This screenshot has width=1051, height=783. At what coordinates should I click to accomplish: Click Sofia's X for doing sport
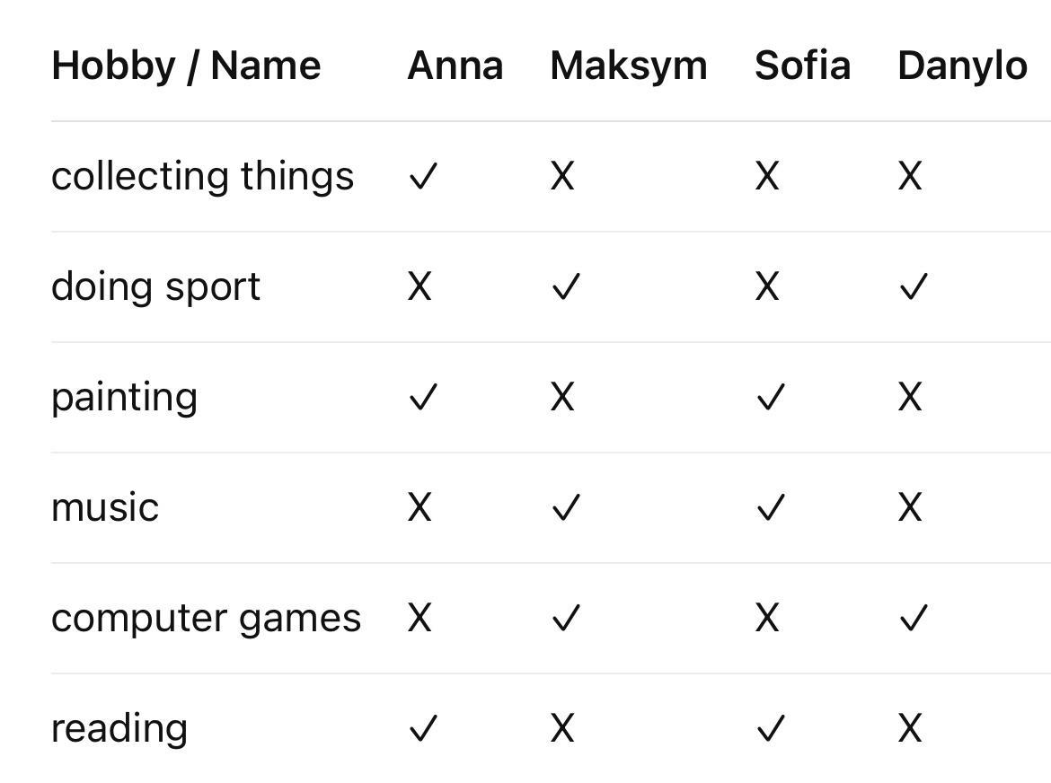click(766, 287)
